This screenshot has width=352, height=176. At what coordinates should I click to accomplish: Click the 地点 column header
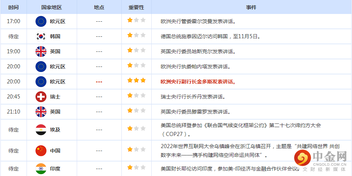pos(99,7)
